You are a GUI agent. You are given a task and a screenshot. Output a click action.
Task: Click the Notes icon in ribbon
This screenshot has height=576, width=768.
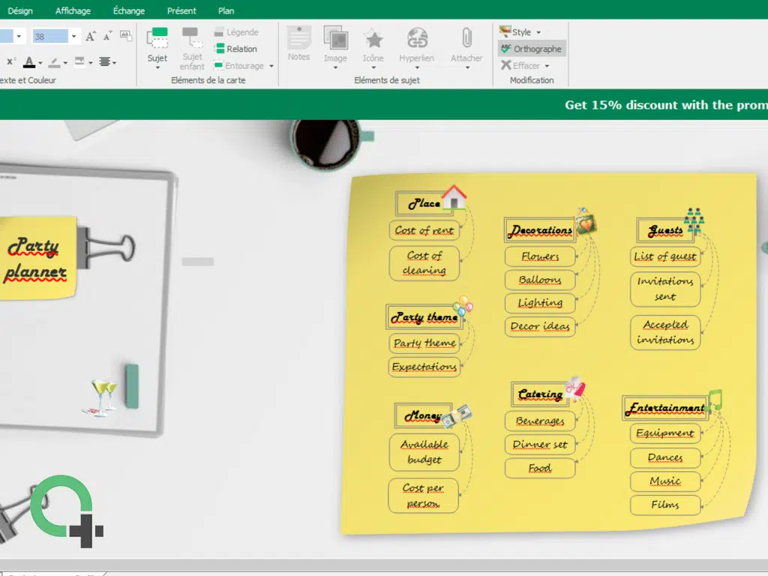tap(298, 40)
